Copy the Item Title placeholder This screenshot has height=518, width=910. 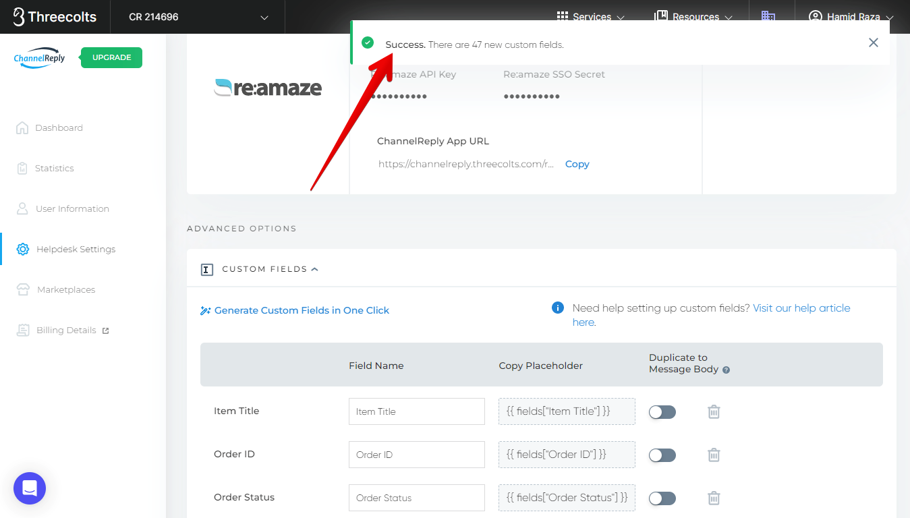coord(567,411)
